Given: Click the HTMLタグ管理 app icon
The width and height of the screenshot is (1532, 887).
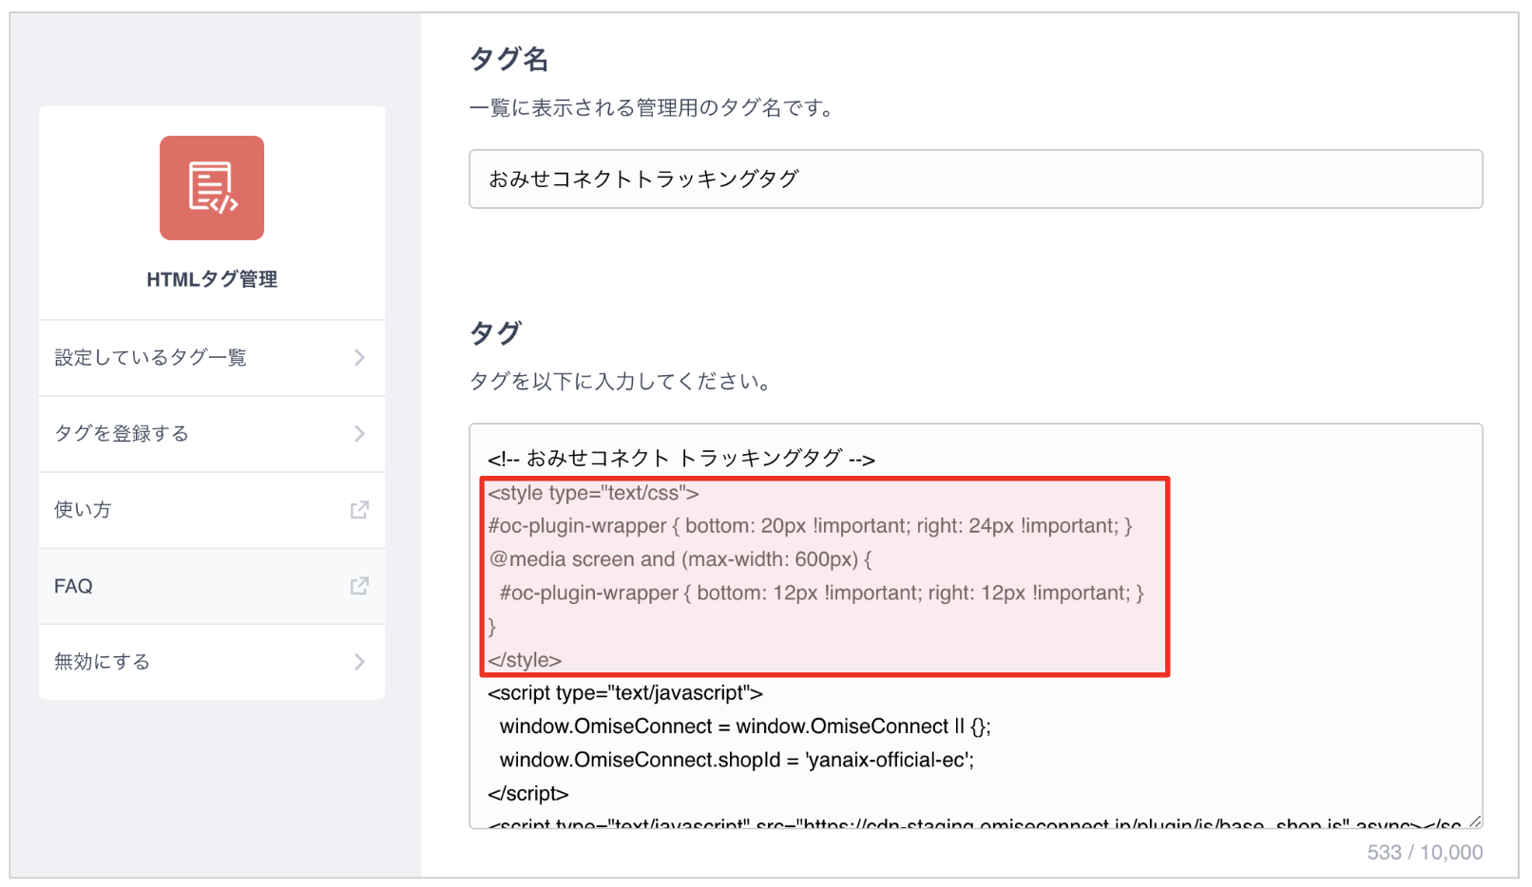Looking at the screenshot, I should click(212, 187).
